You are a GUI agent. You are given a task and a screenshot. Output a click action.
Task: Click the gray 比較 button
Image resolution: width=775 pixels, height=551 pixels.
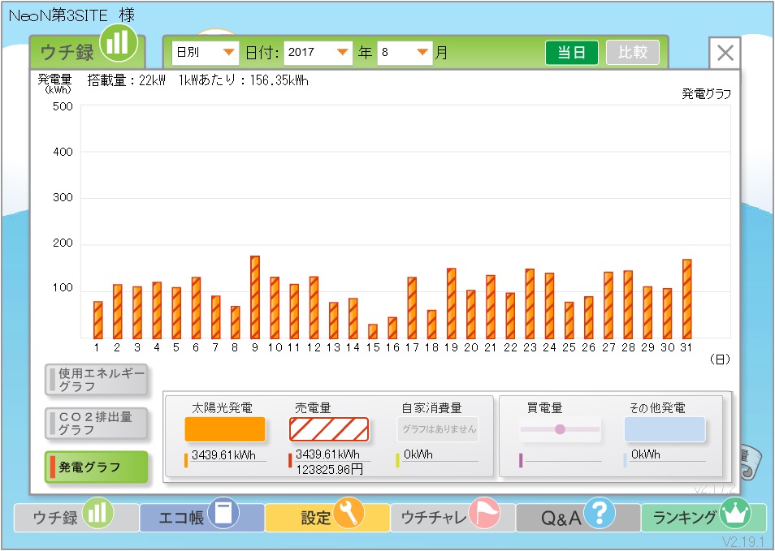click(x=633, y=52)
